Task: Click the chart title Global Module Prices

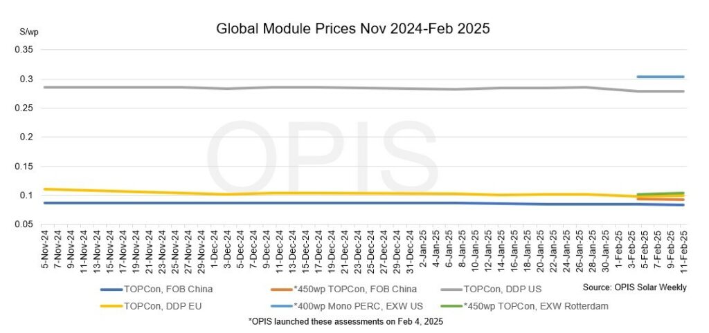Action: (353, 28)
